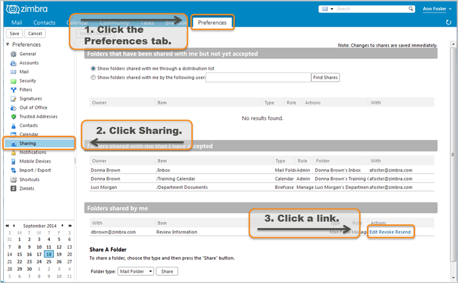Click the Filters funnel icon
This screenshot has height=283, width=458.
click(14, 90)
